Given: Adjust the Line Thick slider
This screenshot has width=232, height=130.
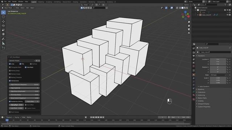Looking at the screenshot, I should tap(16, 108).
